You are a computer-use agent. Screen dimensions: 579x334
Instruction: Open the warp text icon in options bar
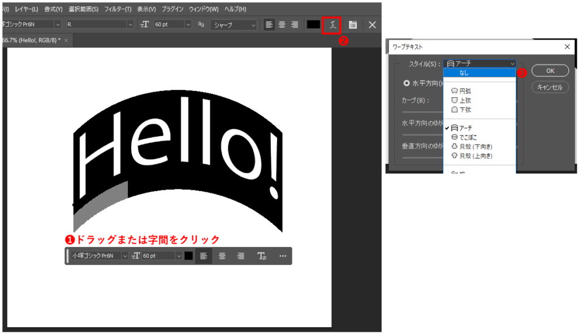[332, 25]
